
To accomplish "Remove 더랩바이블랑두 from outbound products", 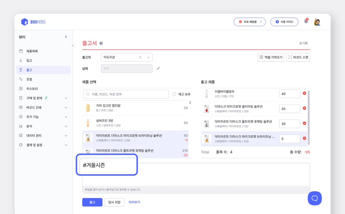I will click(304, 93).
